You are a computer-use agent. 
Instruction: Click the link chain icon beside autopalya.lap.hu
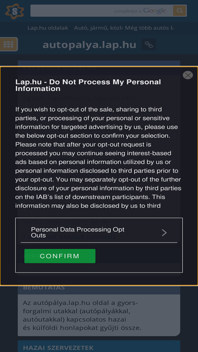click(x=148, y=44)
